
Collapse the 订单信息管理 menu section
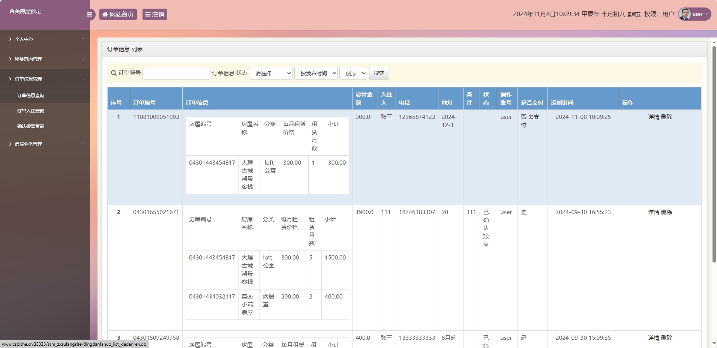[x=83, y=79]
